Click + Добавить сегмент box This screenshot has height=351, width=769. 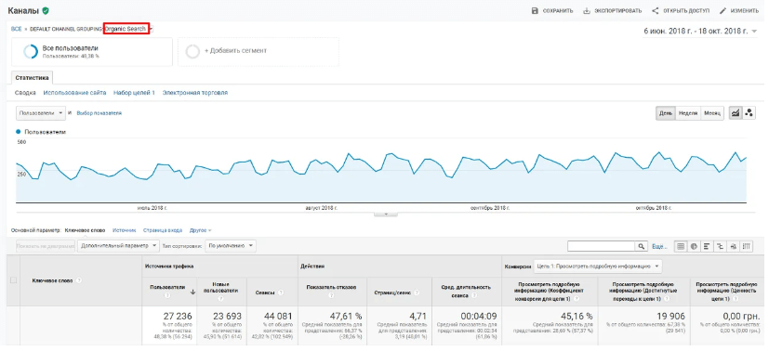[258, 51]
